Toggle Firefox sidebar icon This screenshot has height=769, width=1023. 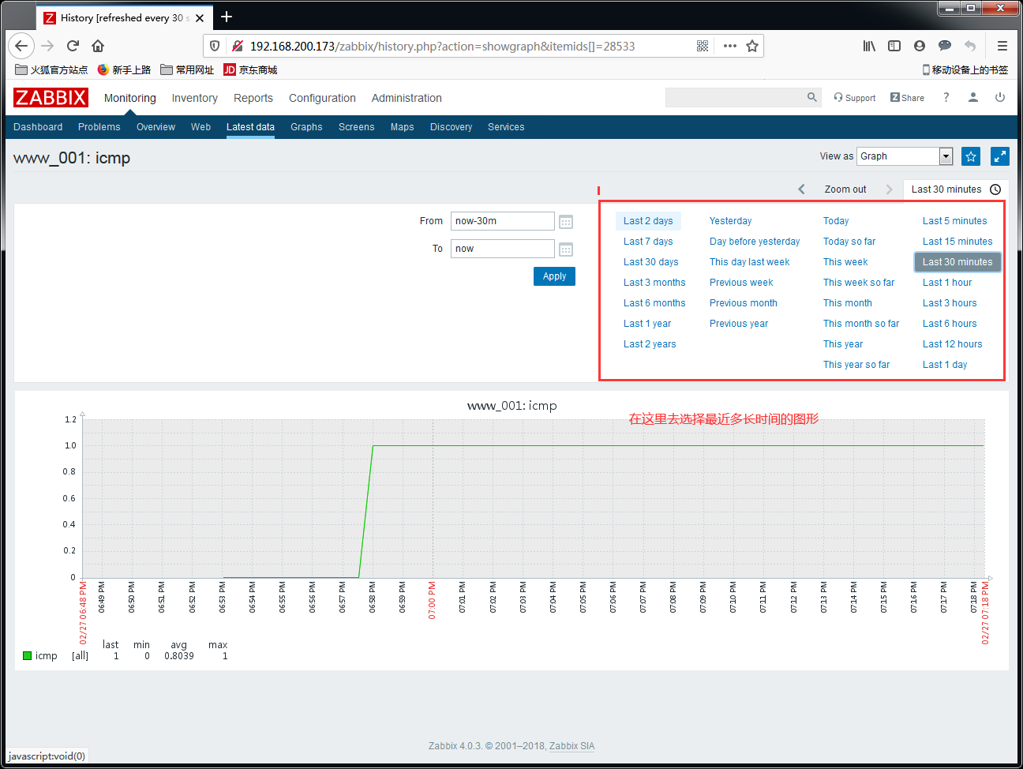[x=894, y=46]
